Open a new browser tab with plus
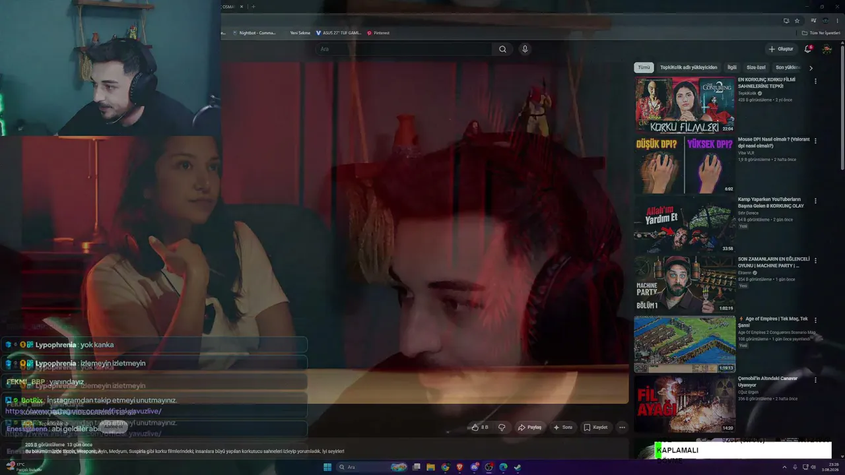The width and height of the screenshot is (845, 475). pyautogui.click(x=253, y=7)
